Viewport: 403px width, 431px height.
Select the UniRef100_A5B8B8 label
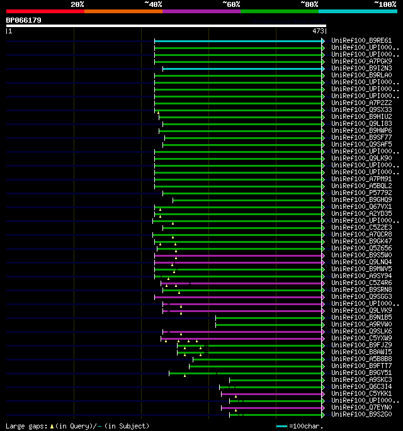click(x=361, y=359)
